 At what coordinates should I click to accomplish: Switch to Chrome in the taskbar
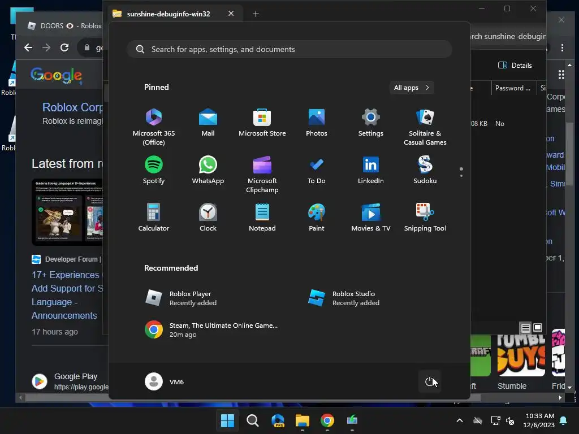[327, 420]
